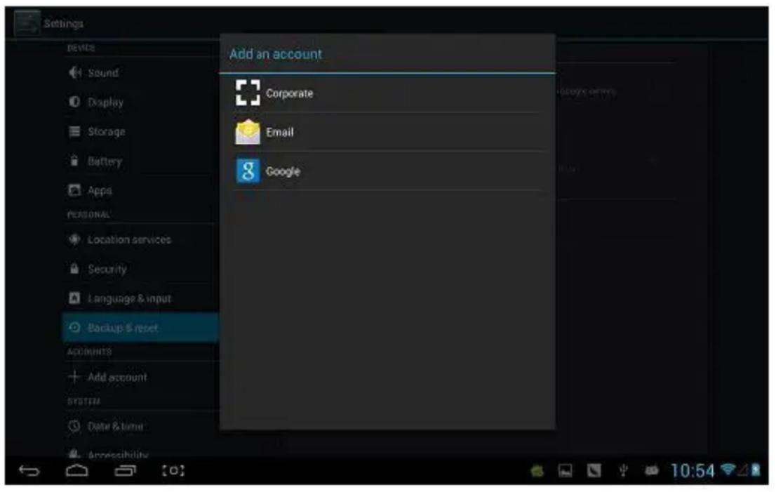Click the clock showing 10:54
The image size is (776, 492).
(693, 470)
